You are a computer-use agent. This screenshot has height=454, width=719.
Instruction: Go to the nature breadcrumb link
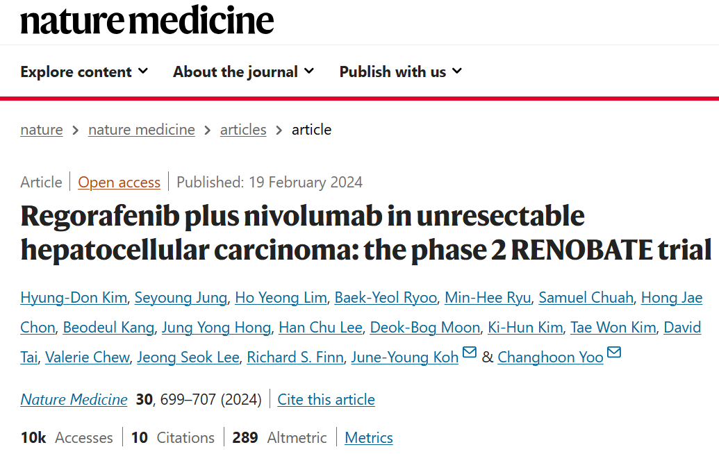[42, 130]
